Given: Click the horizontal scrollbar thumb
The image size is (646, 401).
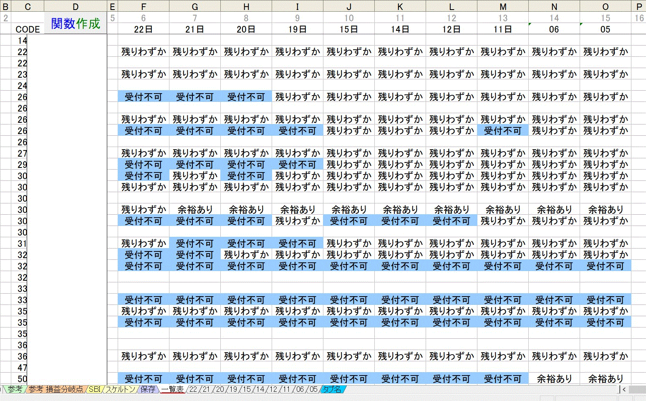Looking at the screenshot, I should (637, 389).
